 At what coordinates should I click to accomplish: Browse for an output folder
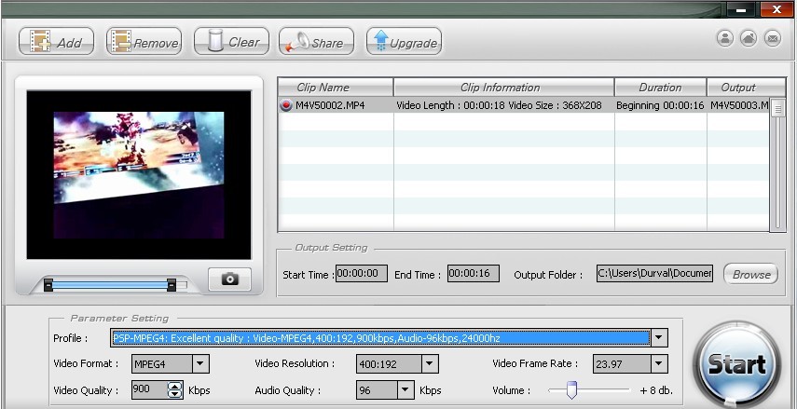(750, 274)
